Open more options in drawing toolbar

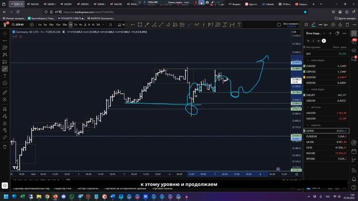354,25
